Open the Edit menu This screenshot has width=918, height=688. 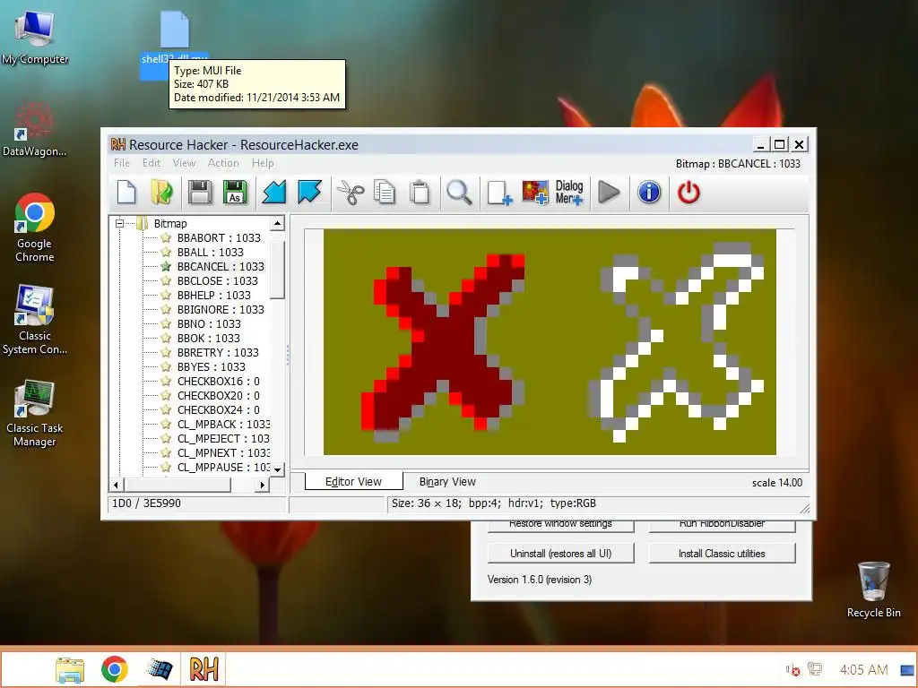151,163
